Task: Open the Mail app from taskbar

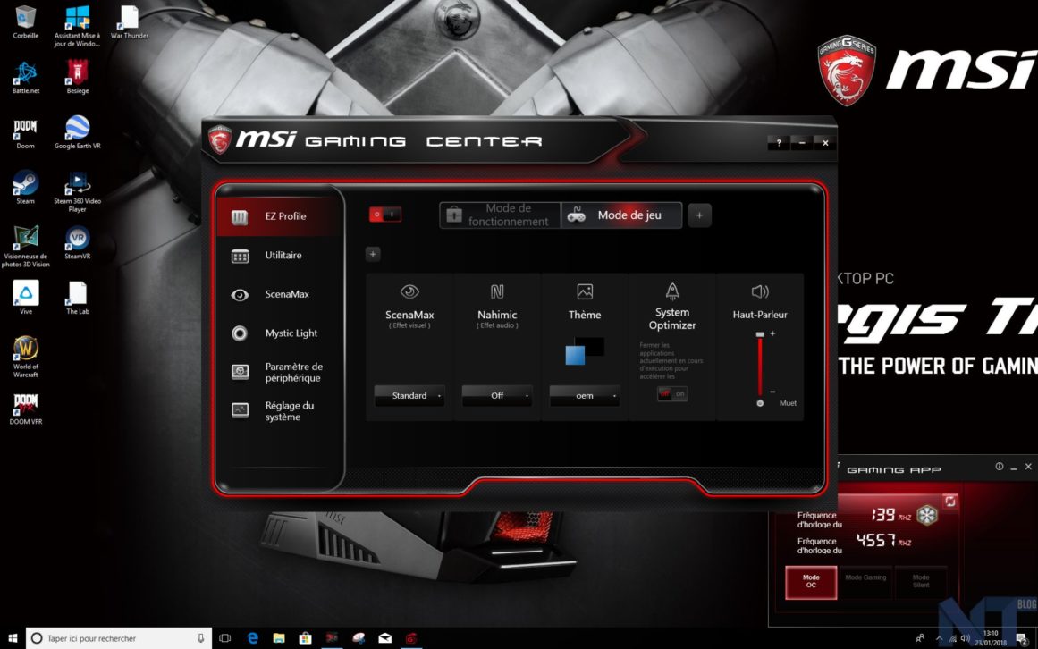Action: 384,637
